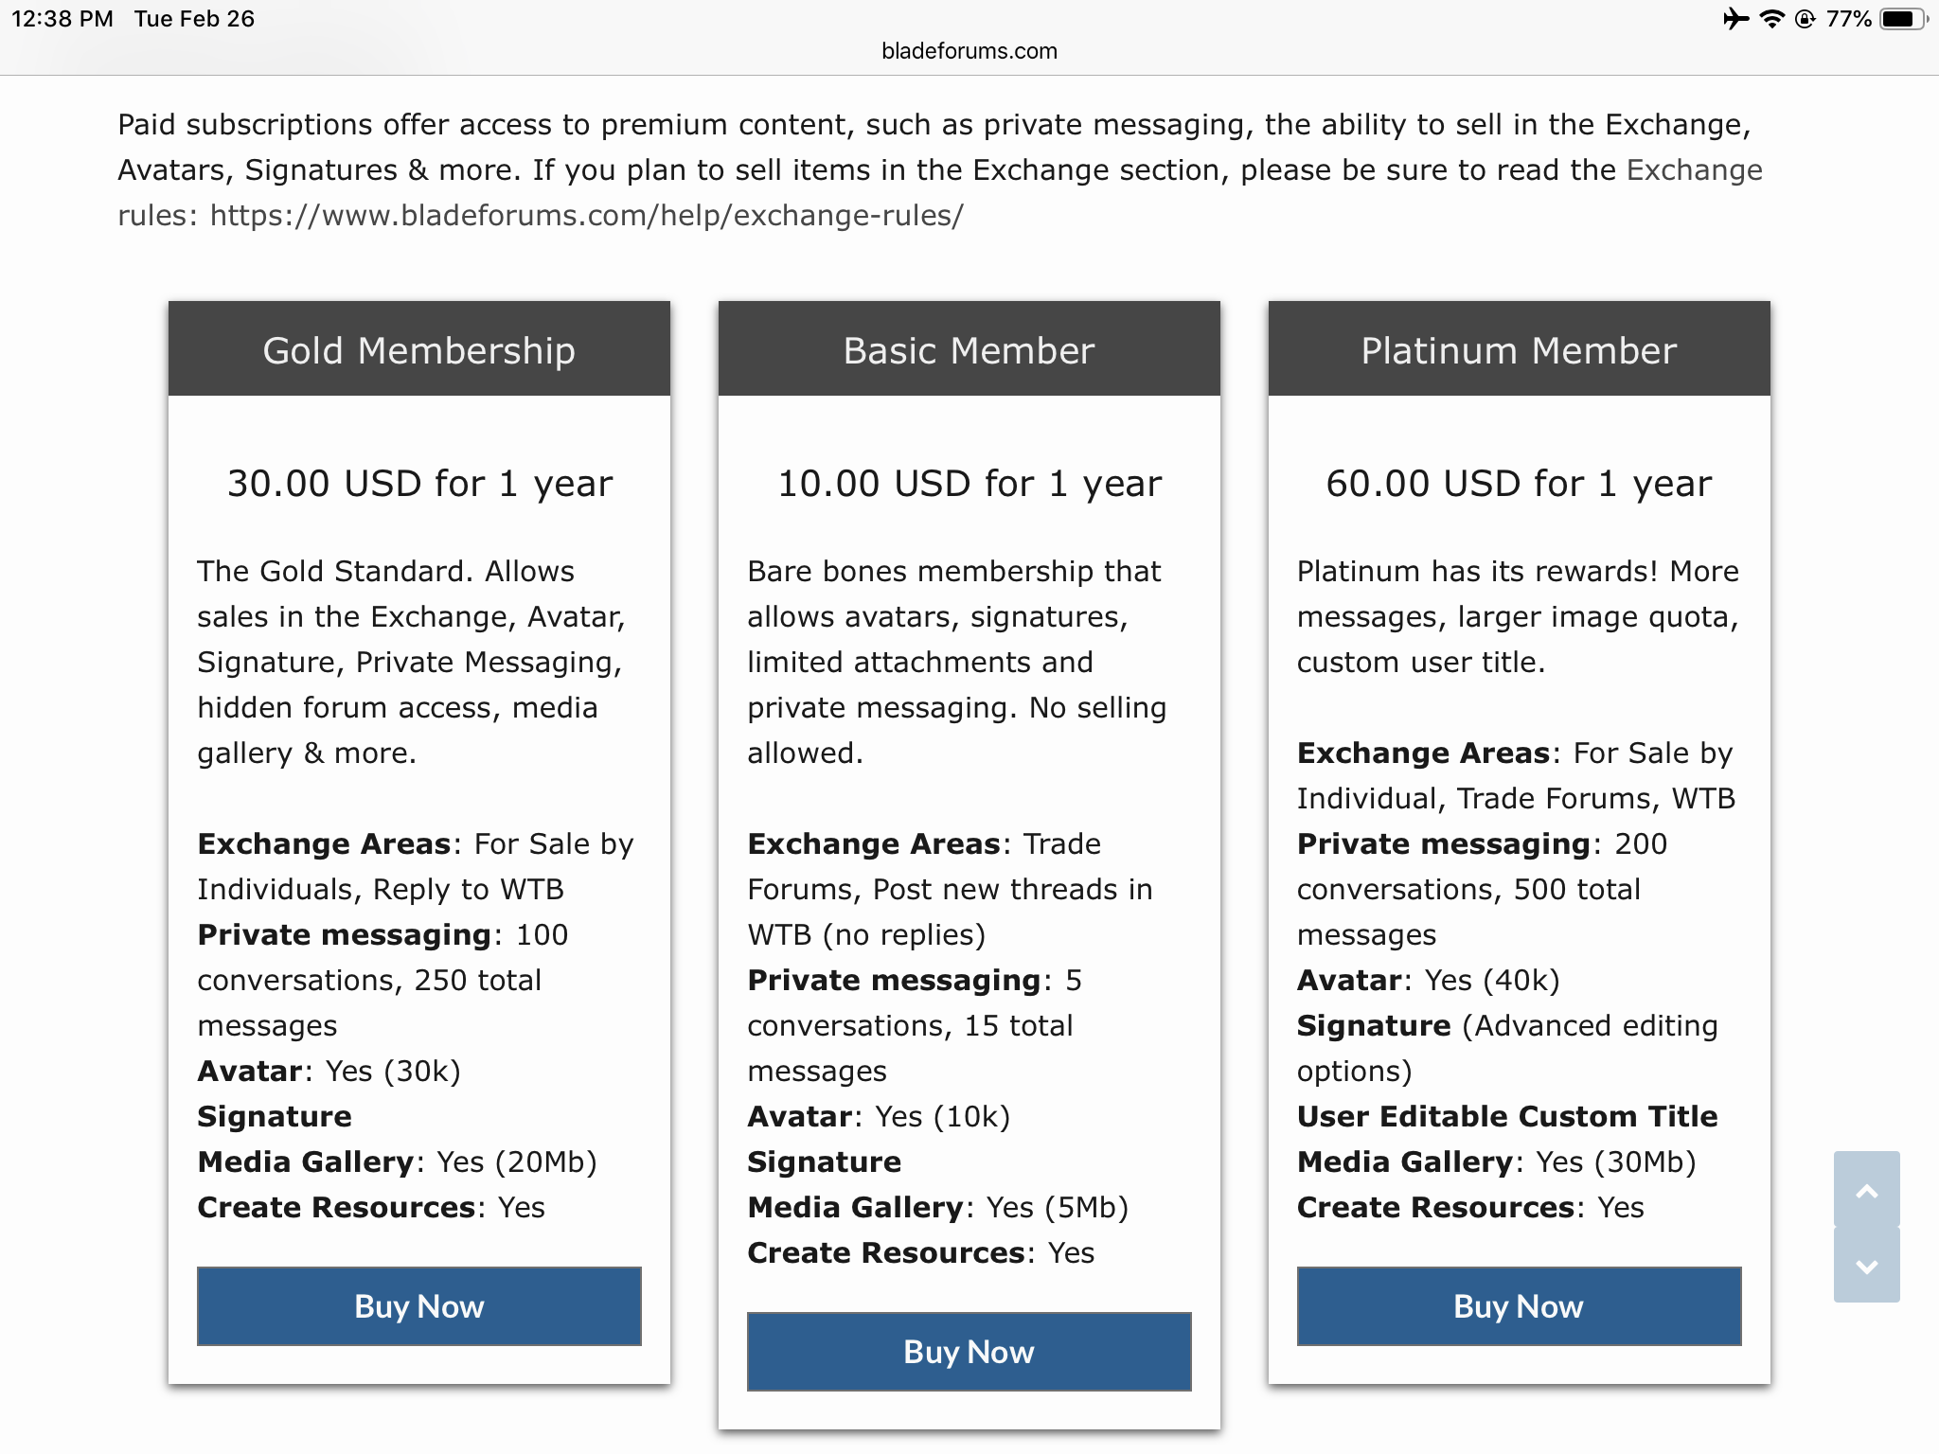Tap the 77% battery percentage text
The image size is (1939, 1454).
tap(1848, 19)
